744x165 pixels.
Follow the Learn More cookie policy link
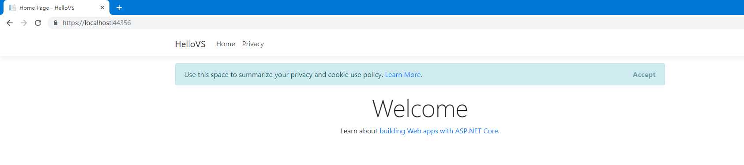402,75
